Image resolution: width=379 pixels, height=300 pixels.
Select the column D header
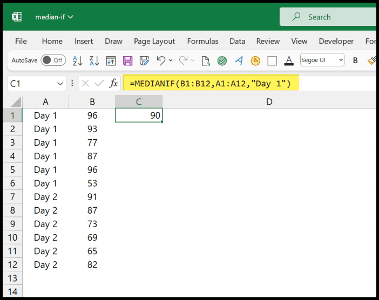coord(269,101)
